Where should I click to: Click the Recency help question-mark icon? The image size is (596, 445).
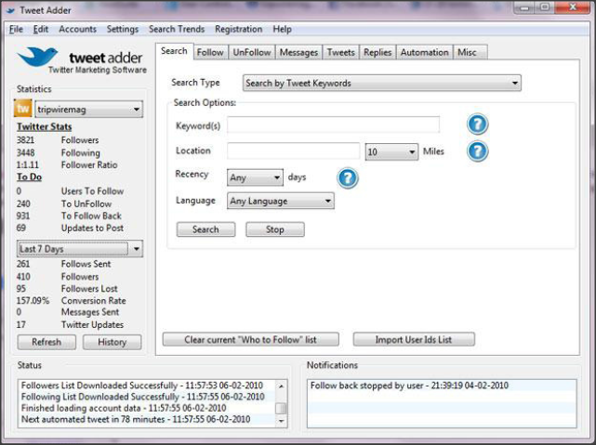pos(348,177)
